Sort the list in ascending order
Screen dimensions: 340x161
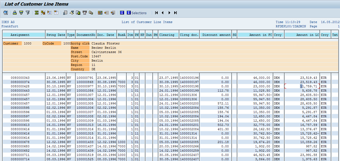[14, 13]
